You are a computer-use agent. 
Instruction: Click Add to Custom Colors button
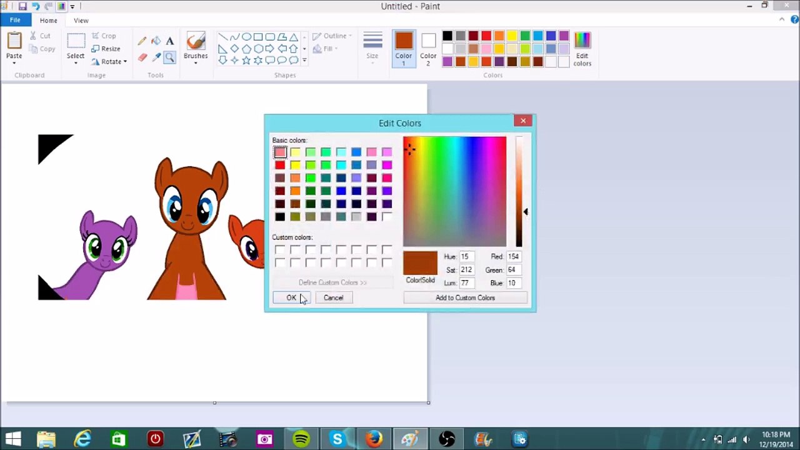pos(465,297)
